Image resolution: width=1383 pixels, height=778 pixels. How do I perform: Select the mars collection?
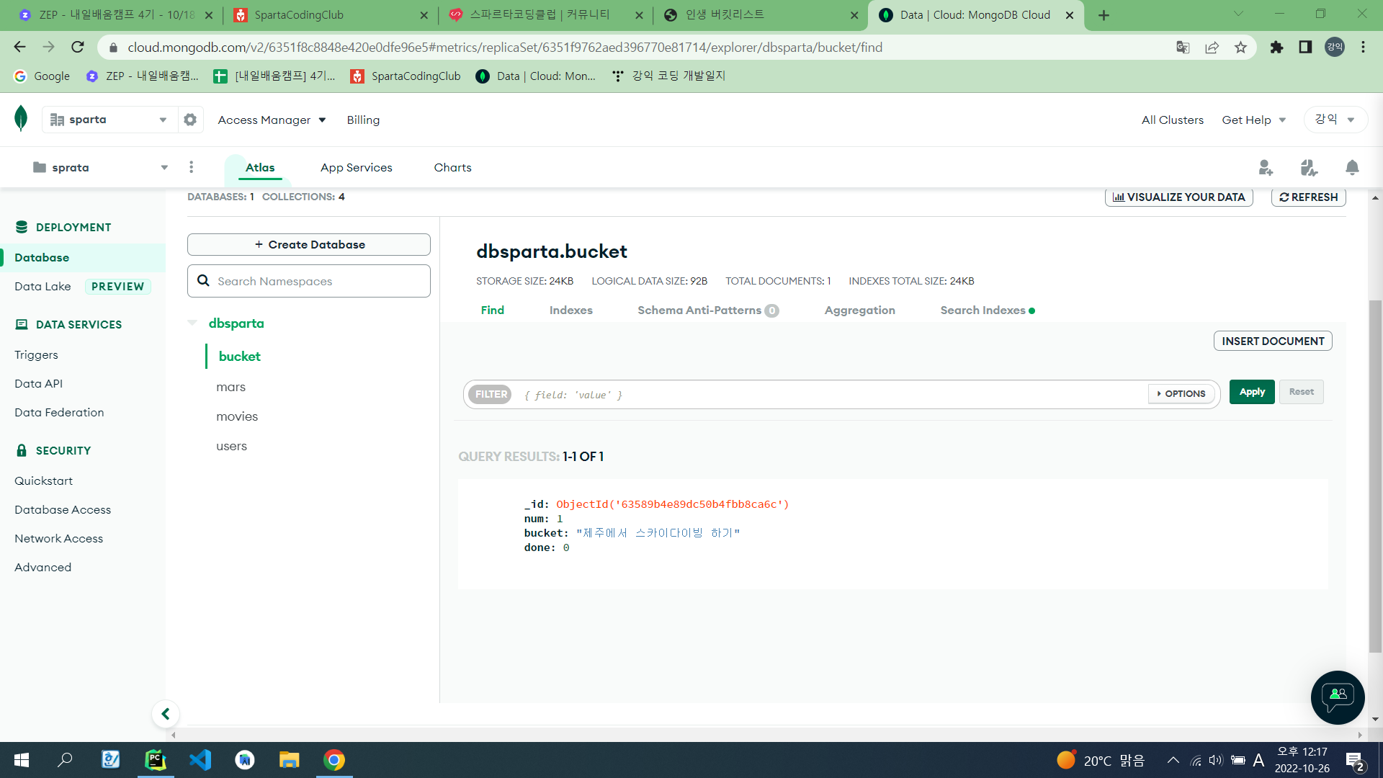click(x=231, y=387)
